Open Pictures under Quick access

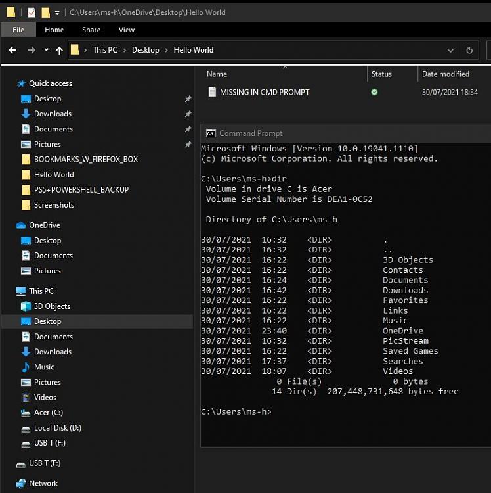[x=47, y=145]
